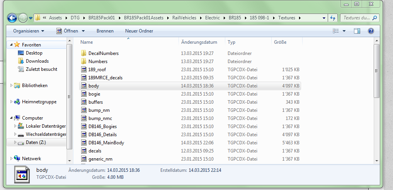This screenshot has height=190, width=393.
Task: Click the large body file preview thumbnail
Action: click(x=22, y=174)
